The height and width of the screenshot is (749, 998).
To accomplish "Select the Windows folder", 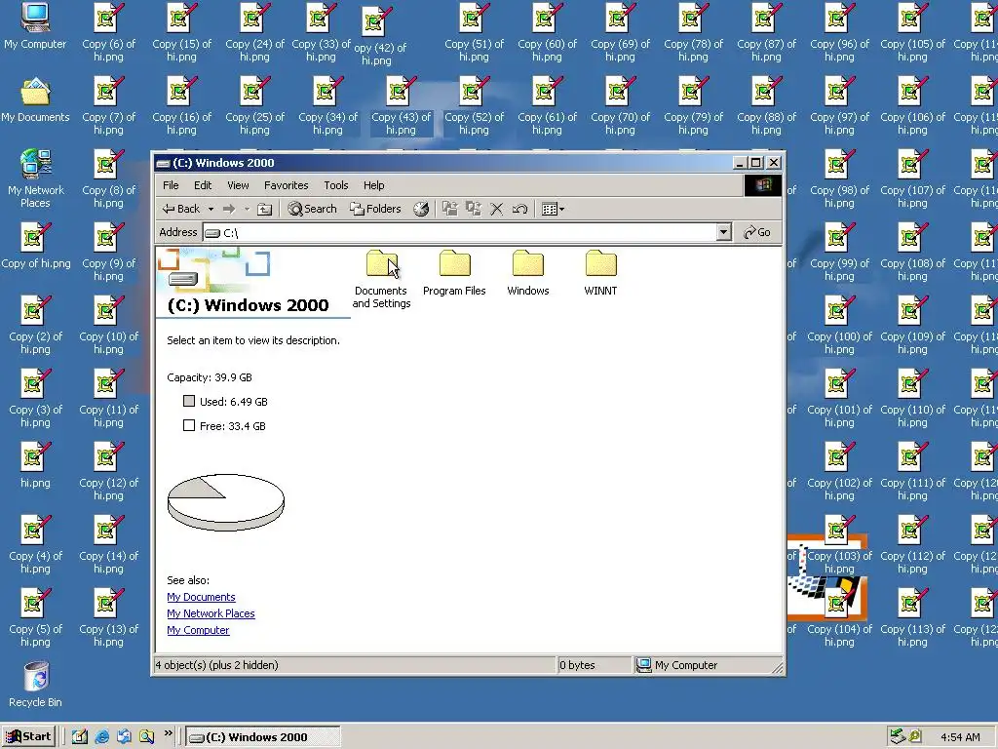I will coord(527,273).
